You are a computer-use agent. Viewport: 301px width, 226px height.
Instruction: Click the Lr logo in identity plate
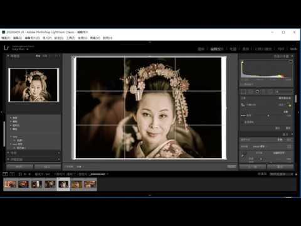6,48
